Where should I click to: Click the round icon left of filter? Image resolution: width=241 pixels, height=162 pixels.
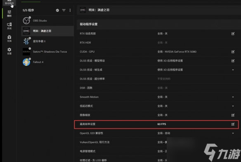pos(57,10)
